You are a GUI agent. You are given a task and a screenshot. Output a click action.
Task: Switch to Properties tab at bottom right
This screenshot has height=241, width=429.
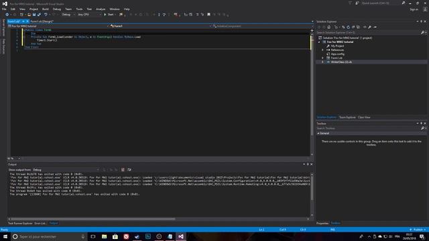coord(322,223)
